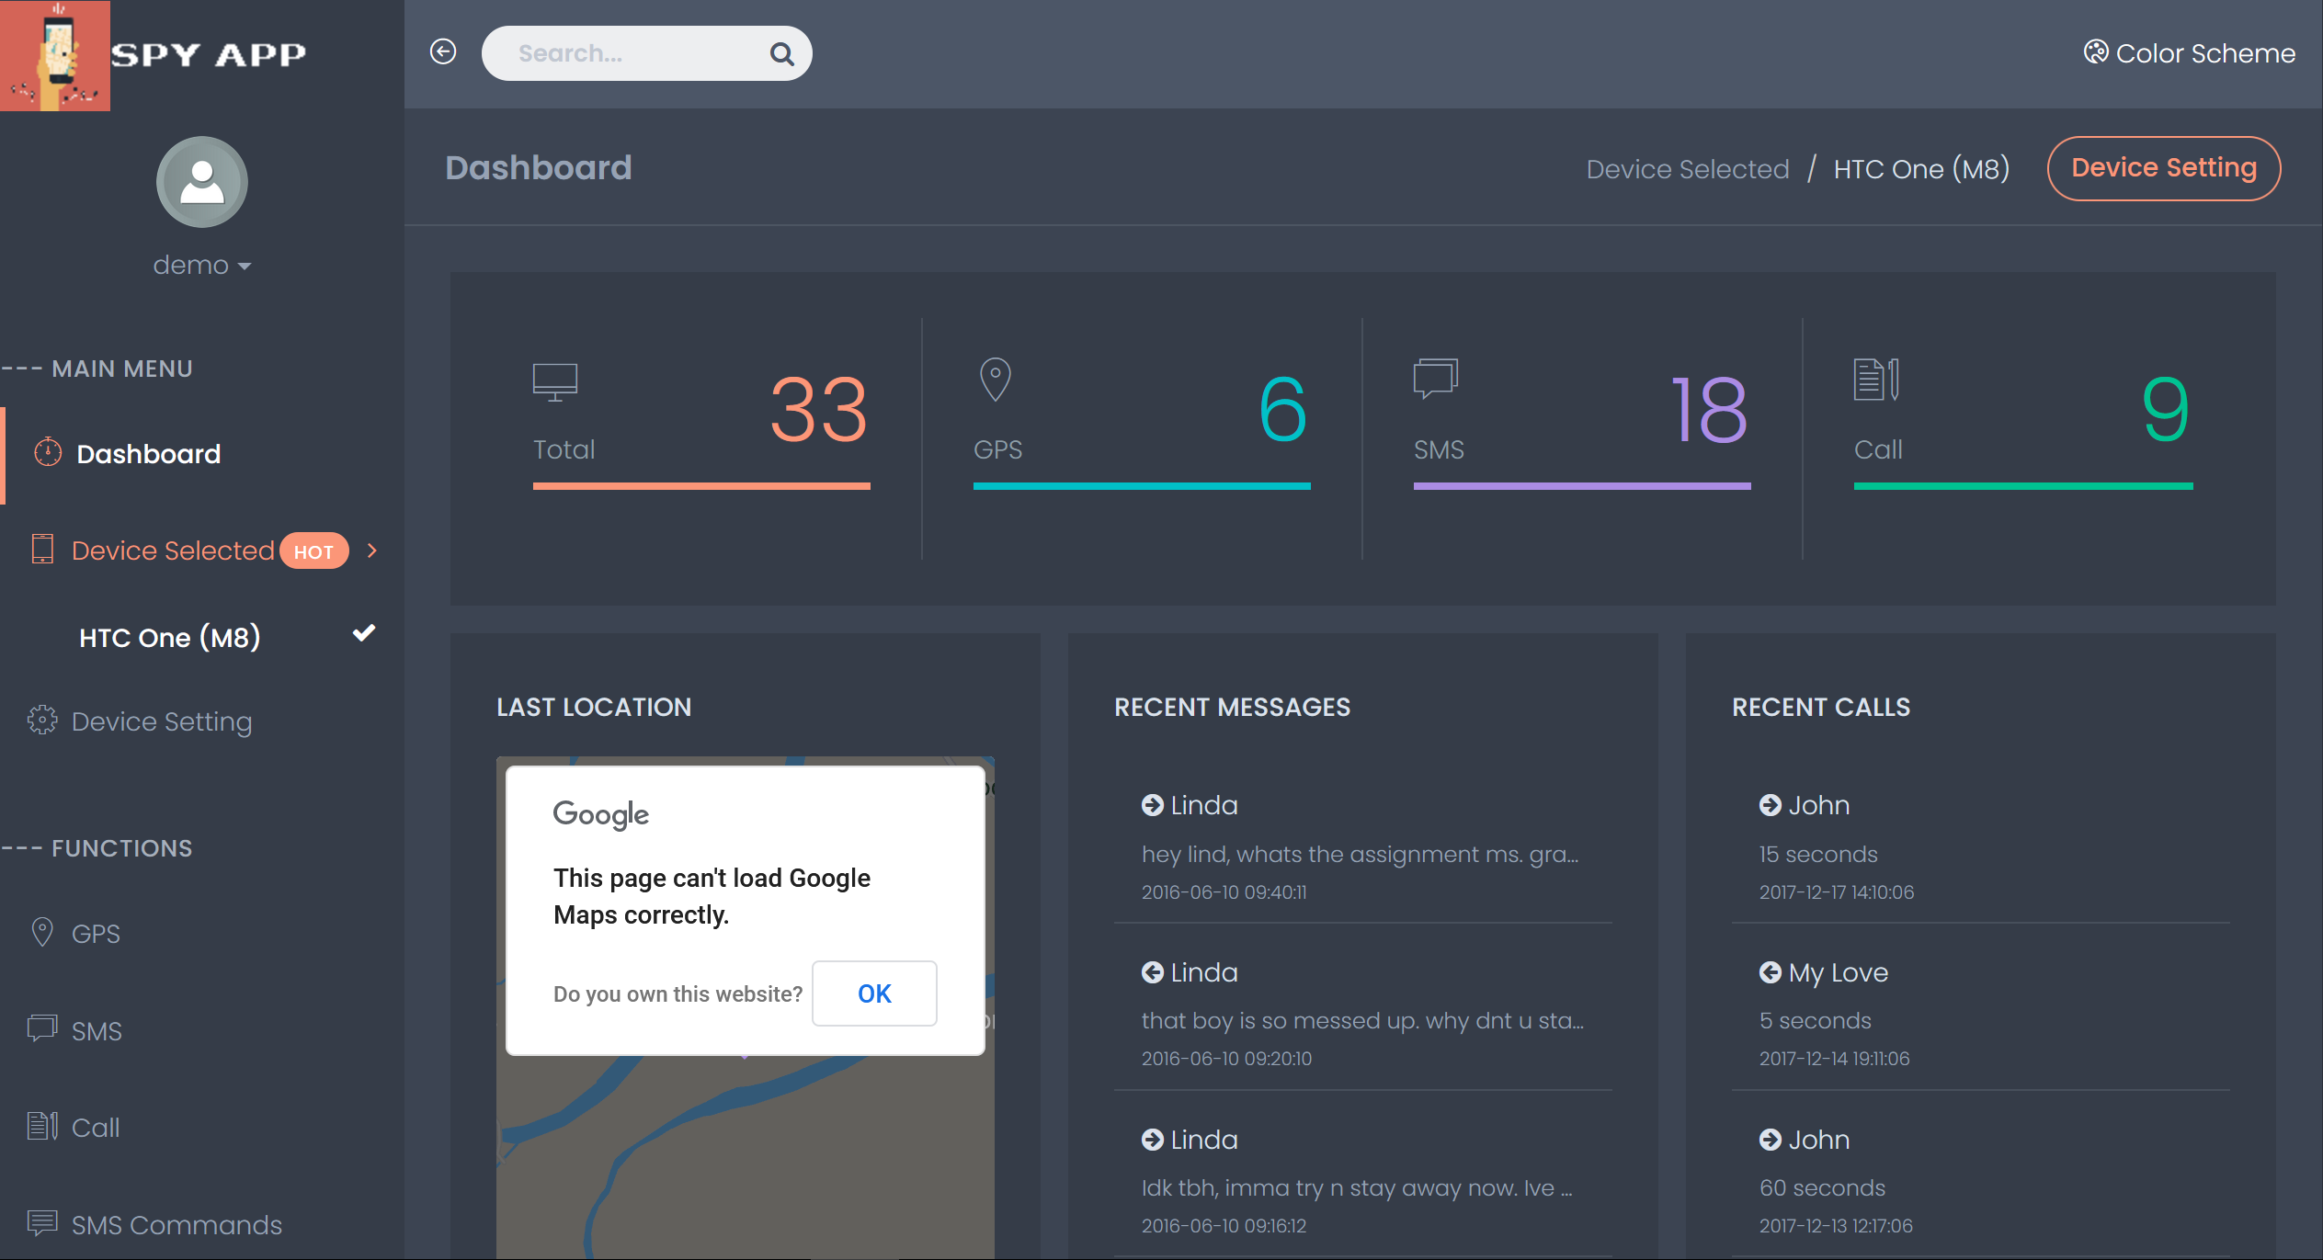2323x1260 pixels.
Task: Click OK button in Google Maps dialog
Action: tap(873, 993)
